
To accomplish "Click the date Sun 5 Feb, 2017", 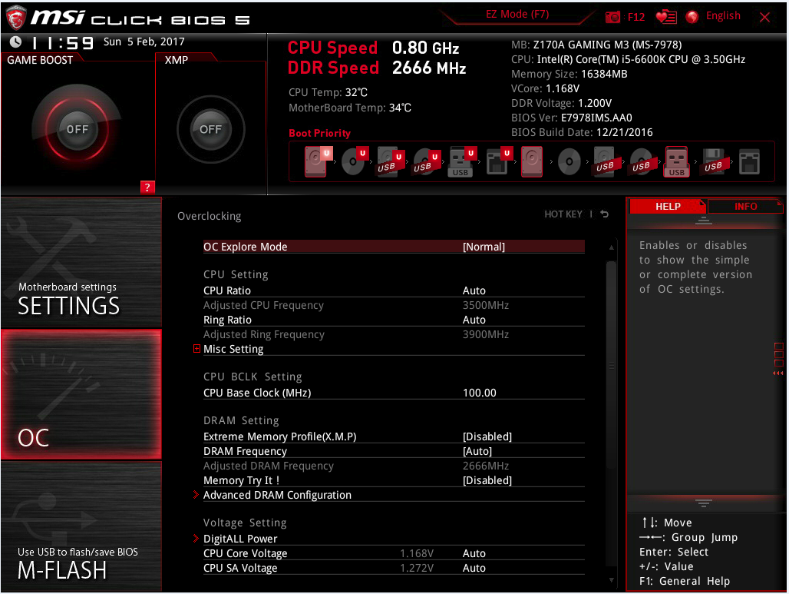I will tap(144, 41).
